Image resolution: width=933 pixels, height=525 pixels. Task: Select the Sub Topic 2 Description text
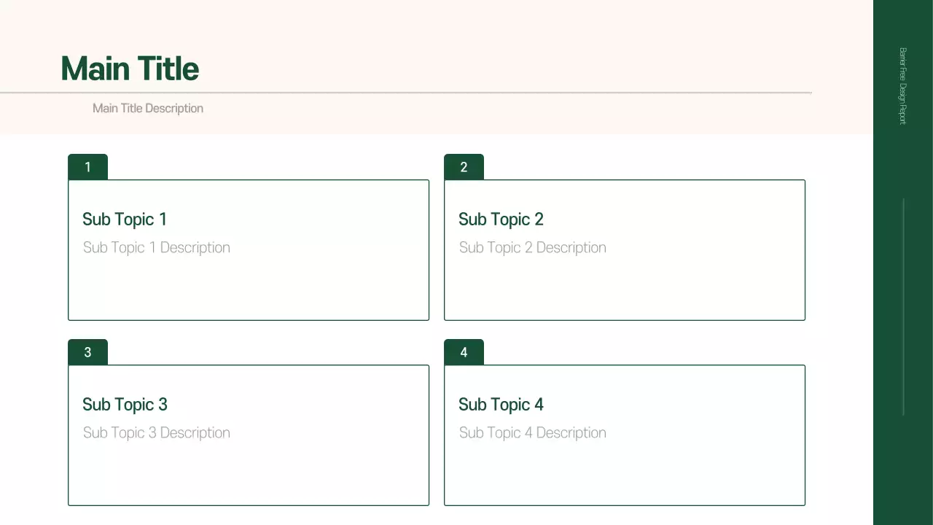533,248
